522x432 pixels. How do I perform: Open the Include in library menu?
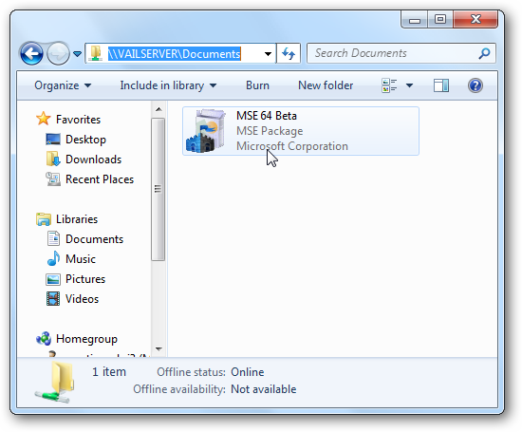(x=168, y=85)
